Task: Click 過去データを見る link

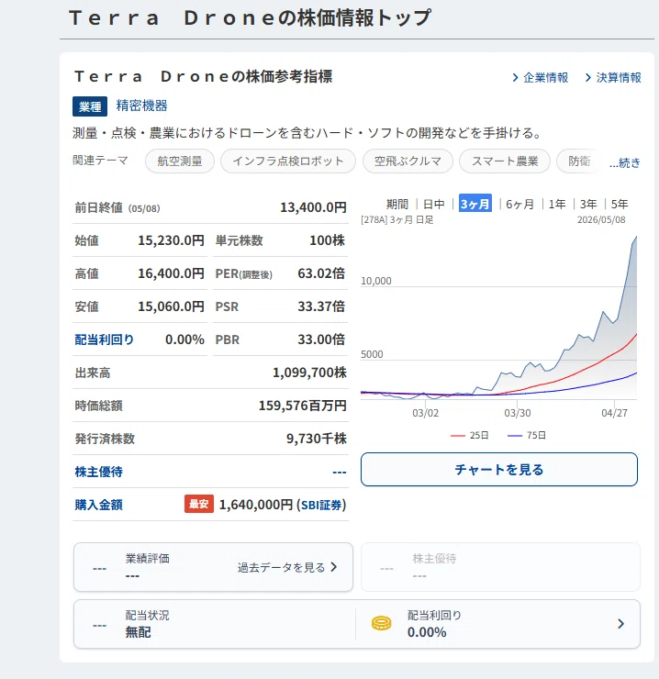Action: click(x=281, y=567)
